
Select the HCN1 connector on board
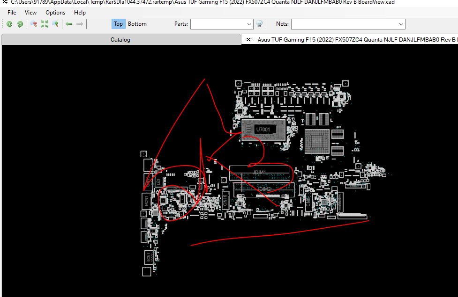[147, 201]
